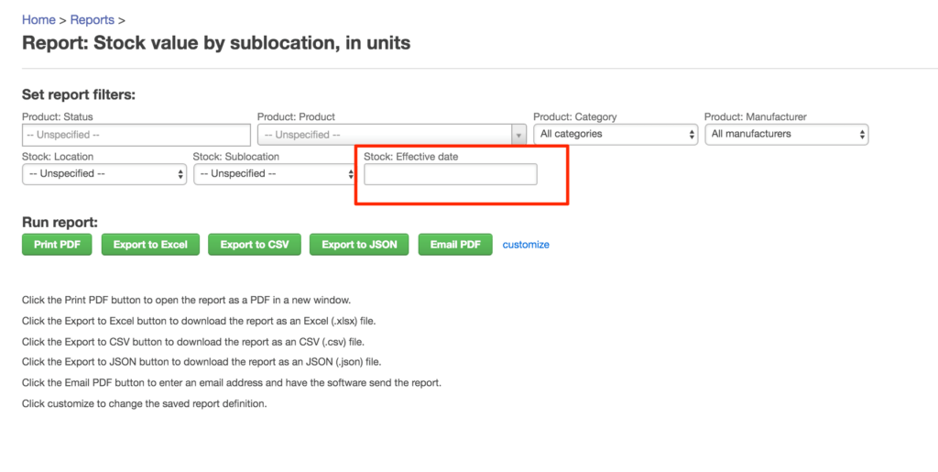Click the All categories stepper arrows
The height and width of the screenshot is (472, 938).
(693, 135)
